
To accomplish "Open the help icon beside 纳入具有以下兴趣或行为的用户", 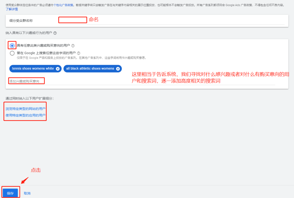I will tap(56, 33).
